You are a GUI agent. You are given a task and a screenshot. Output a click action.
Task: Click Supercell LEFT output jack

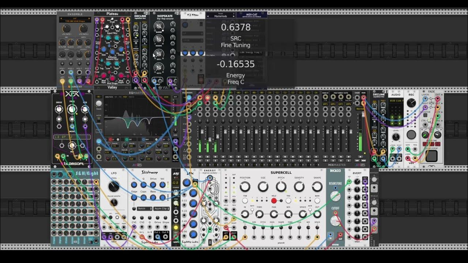[226, 237]
